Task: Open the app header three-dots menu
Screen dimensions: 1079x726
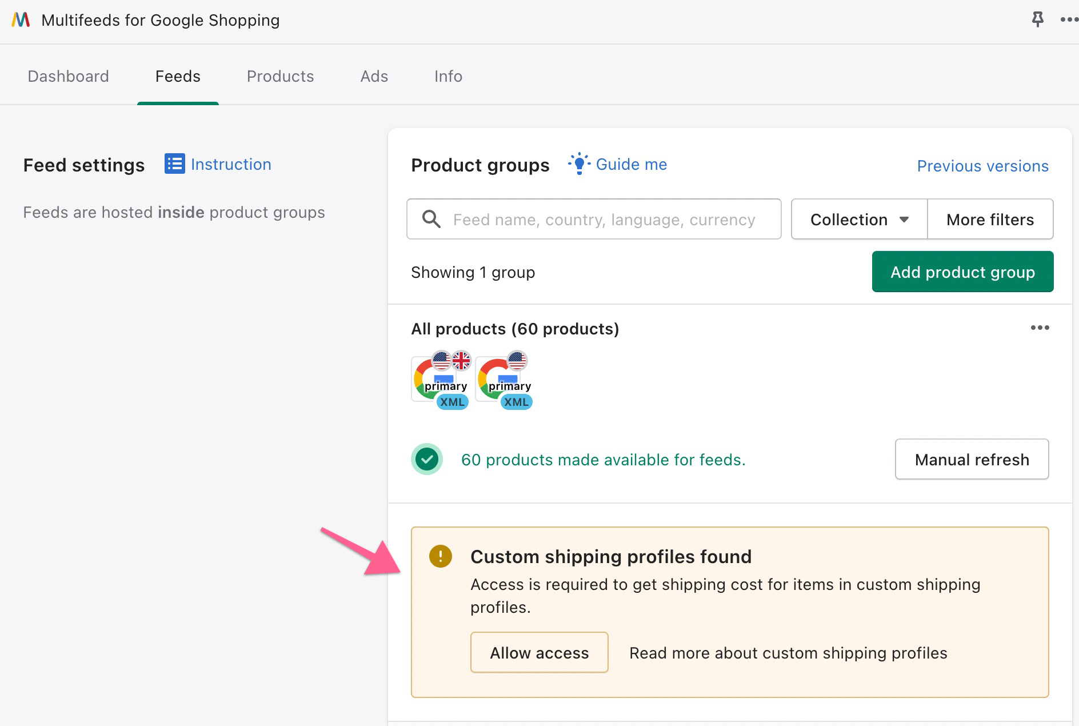Action: pyautogui.click(x=1069, y=19)
